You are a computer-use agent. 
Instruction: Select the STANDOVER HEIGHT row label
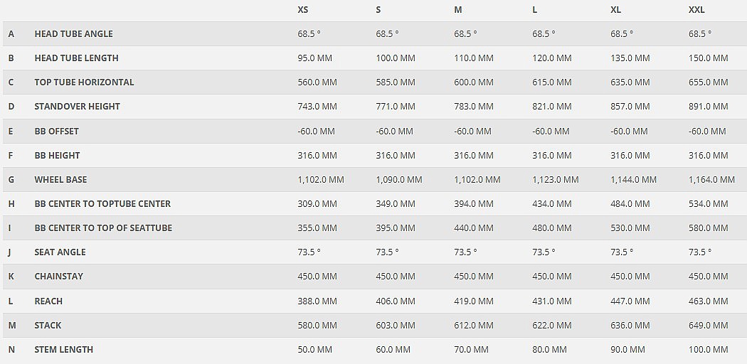[x=77, y=107]
